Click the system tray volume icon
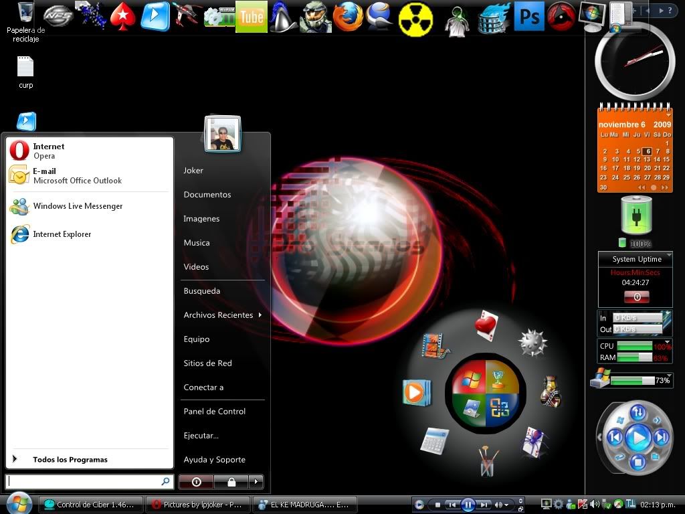This screenshot has height=514, width=685. pos(595,504)
